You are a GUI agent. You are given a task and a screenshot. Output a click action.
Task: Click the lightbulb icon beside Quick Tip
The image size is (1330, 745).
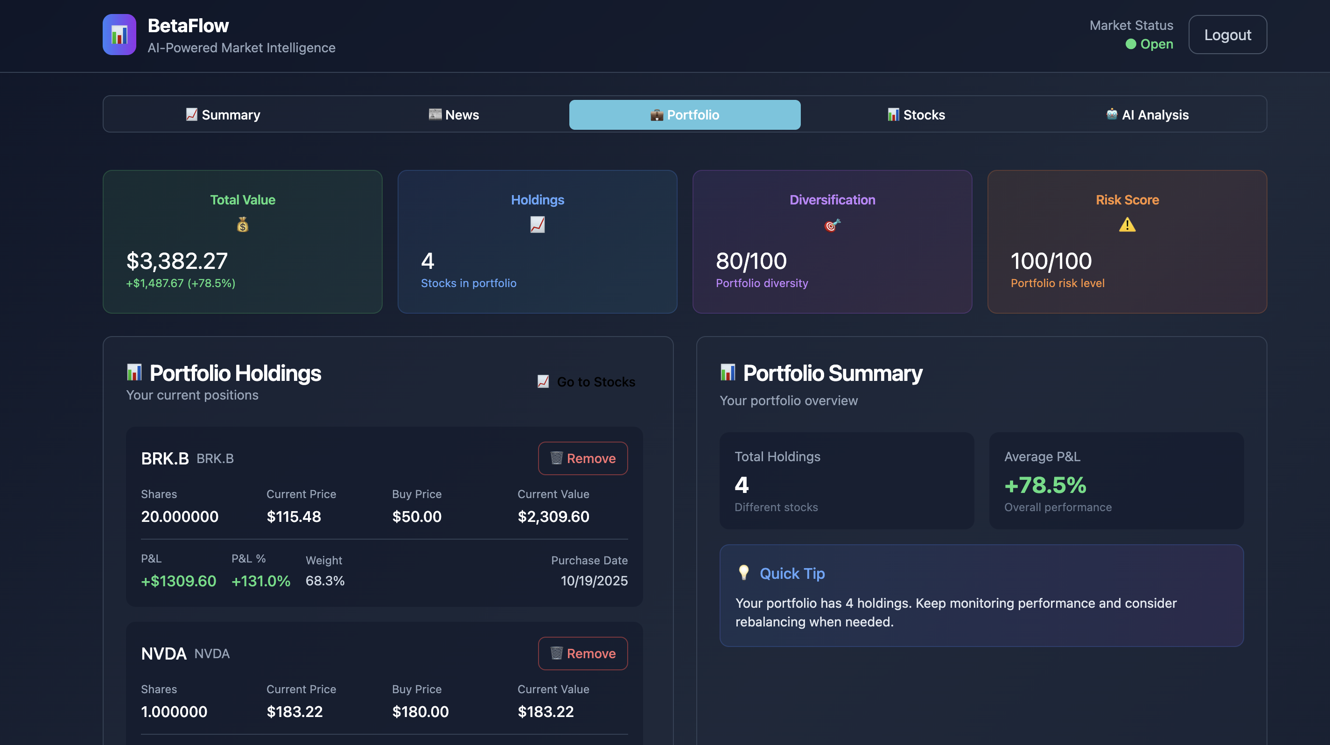pos(743,573)
